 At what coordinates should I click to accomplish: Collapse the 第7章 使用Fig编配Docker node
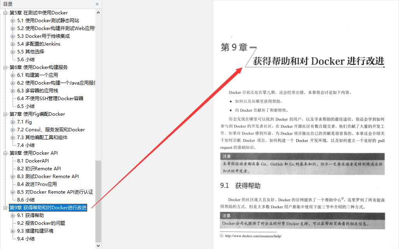click(5, 114)
